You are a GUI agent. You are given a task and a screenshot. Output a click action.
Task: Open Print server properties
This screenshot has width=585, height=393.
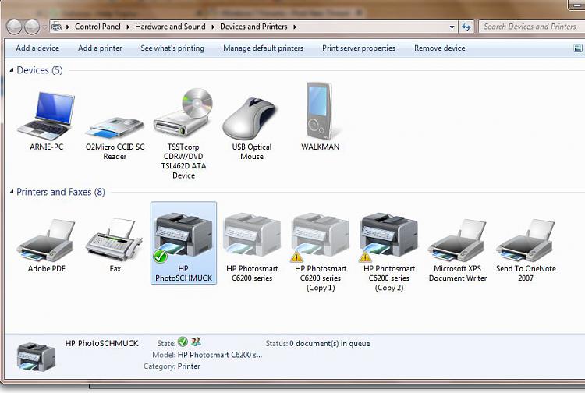pyautogui.click(x=359, y=48)
